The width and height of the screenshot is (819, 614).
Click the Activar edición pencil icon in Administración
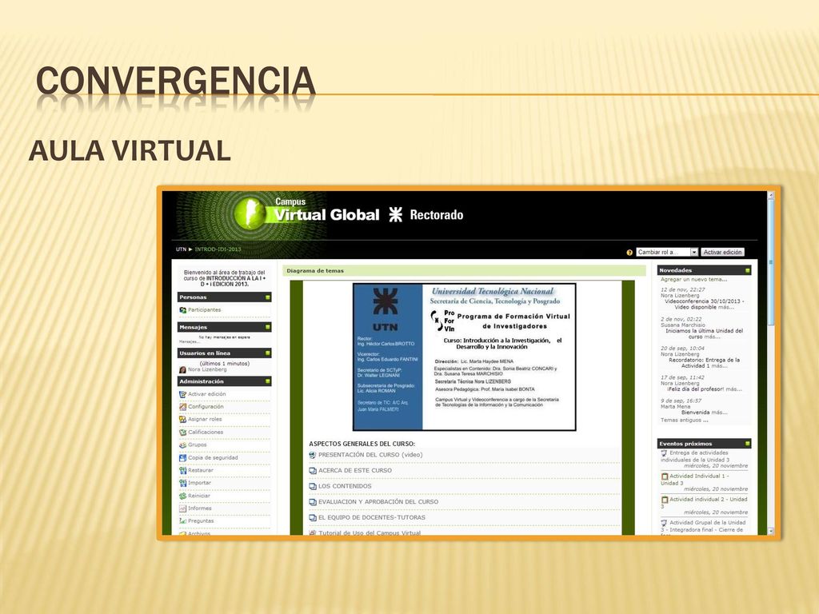coord(182,394)
